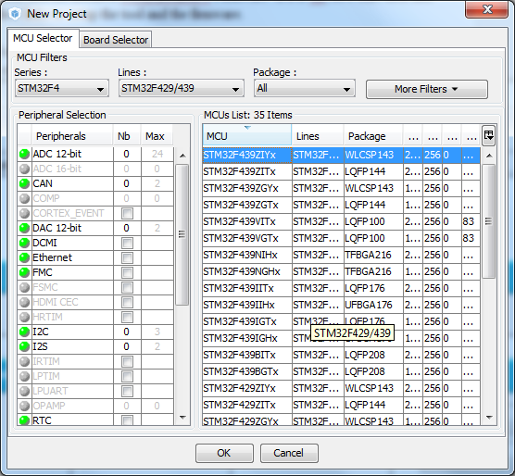Click the Lines column header
The image size is (515, 476).
[x=318, y=135]
